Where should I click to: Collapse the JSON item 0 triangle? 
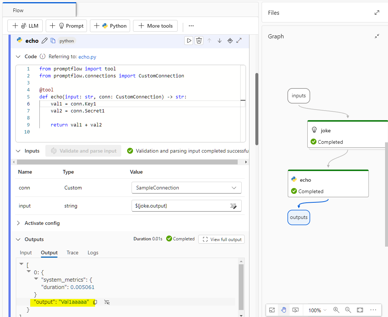pos(29,271)
